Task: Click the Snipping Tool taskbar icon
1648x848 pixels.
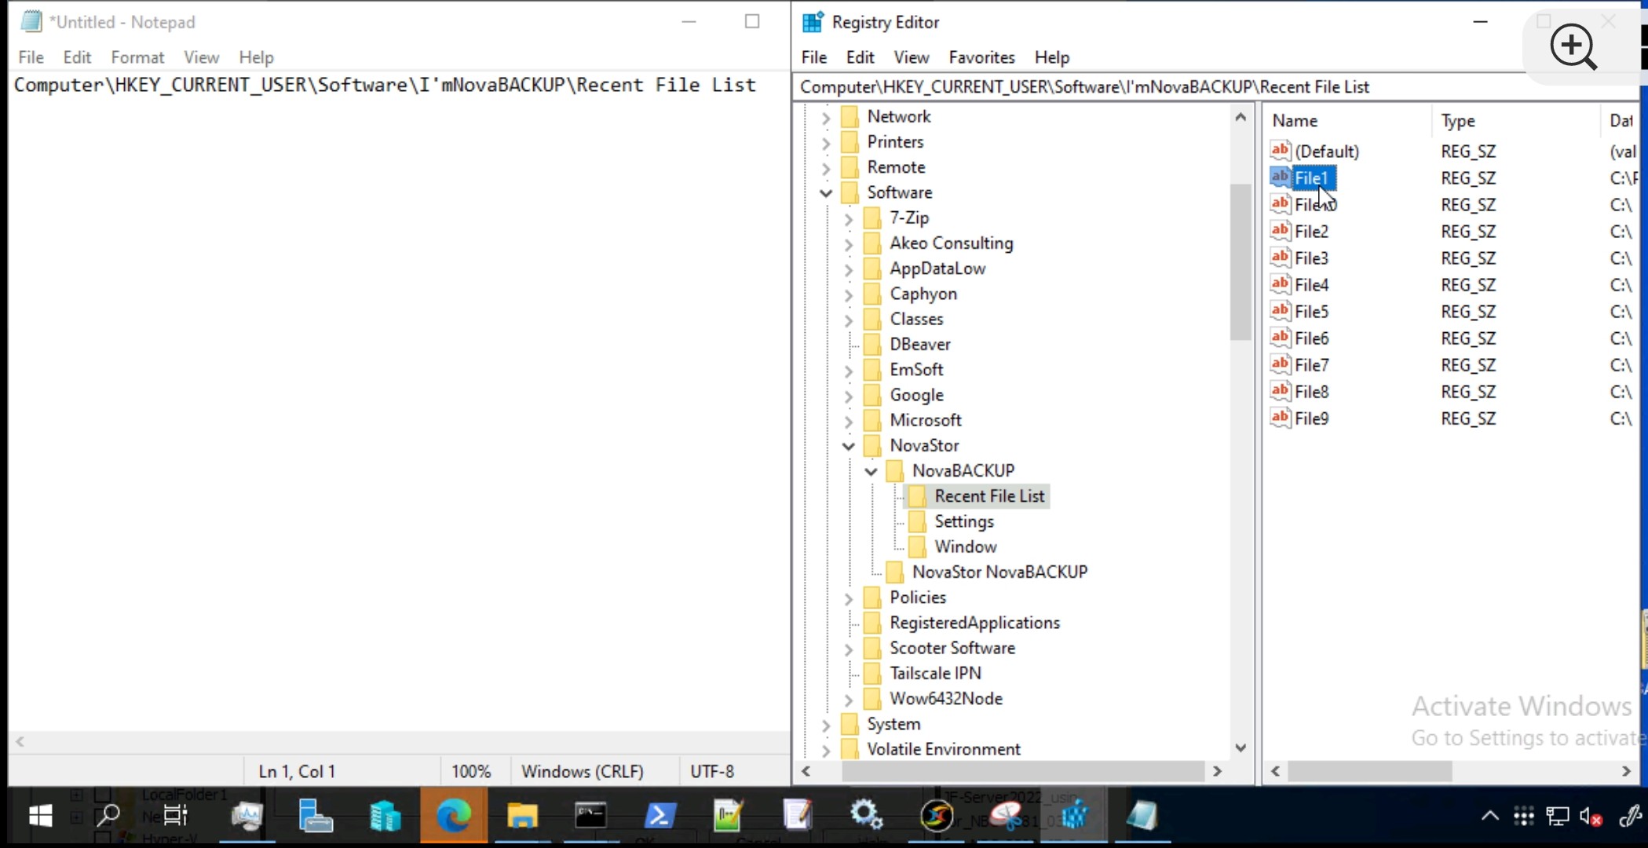Action: point(1005,816)
